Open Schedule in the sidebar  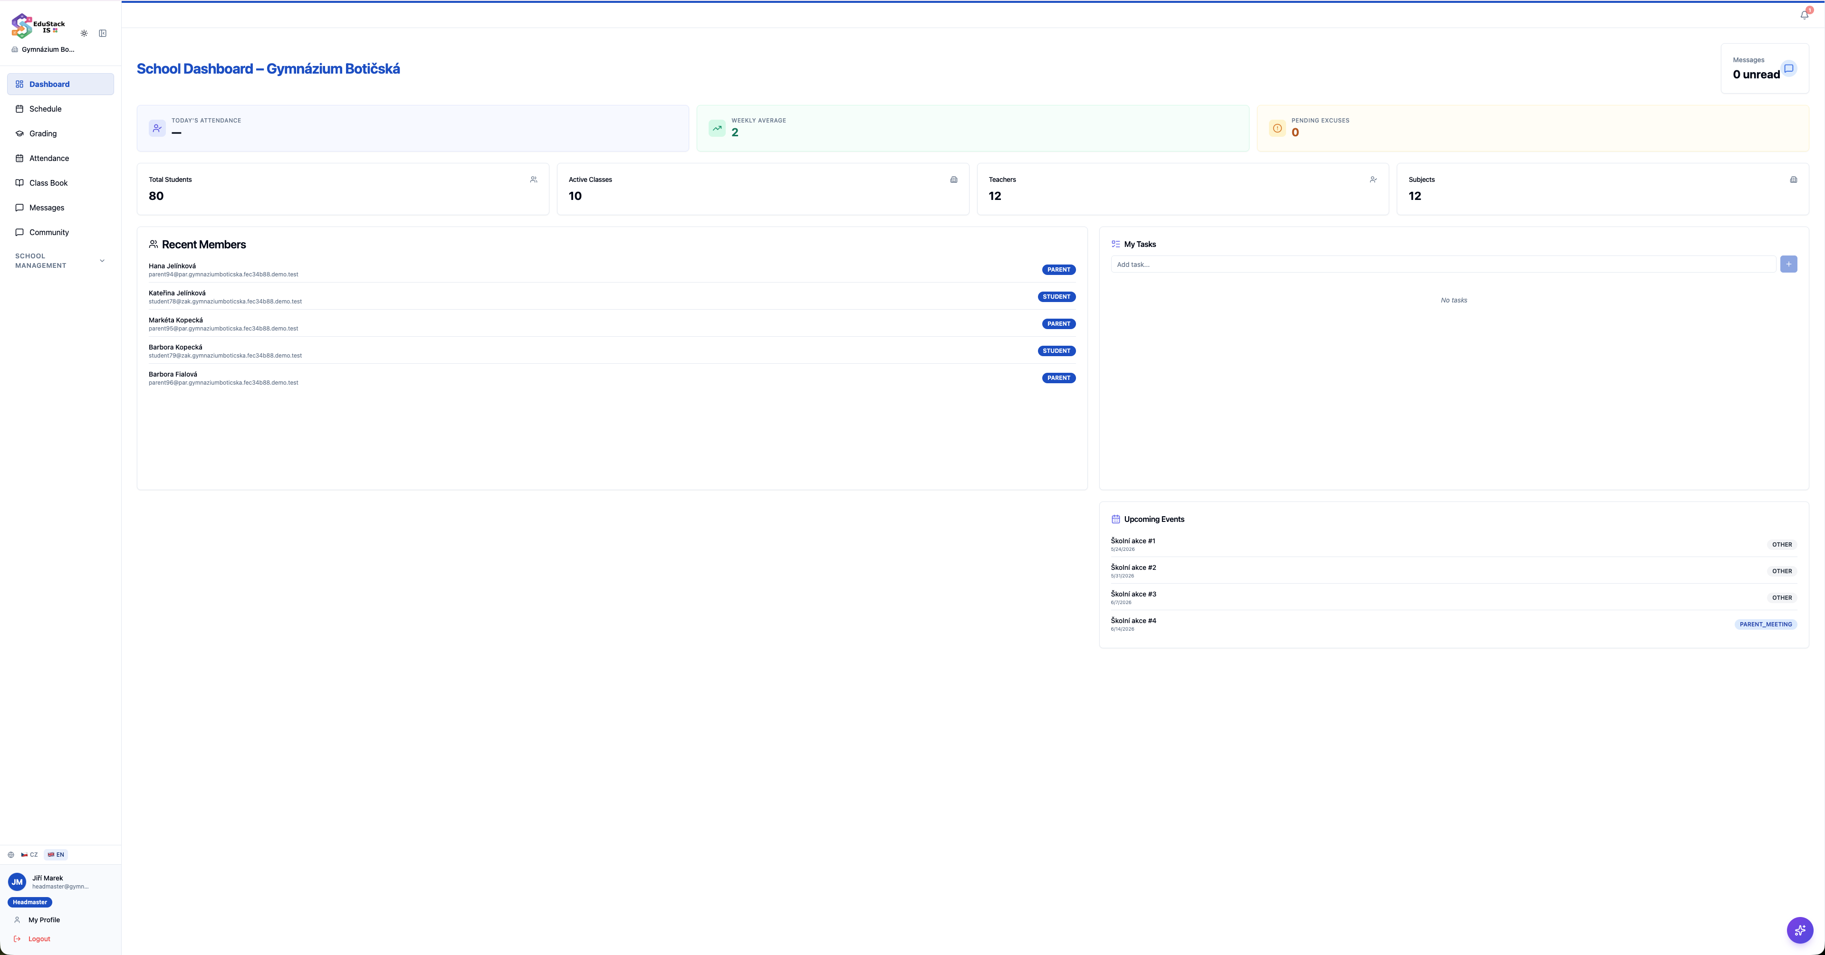tap(60, 109)
